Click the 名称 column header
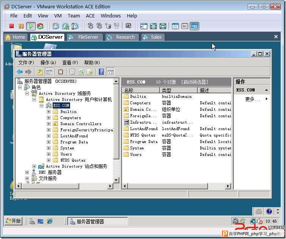The width and height of the screenshot is (286, 239). 141,90
